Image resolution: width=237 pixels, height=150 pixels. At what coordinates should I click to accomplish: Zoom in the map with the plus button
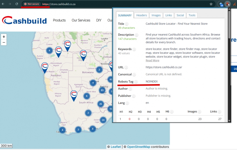pyautogui.click(x=4, y=37)
